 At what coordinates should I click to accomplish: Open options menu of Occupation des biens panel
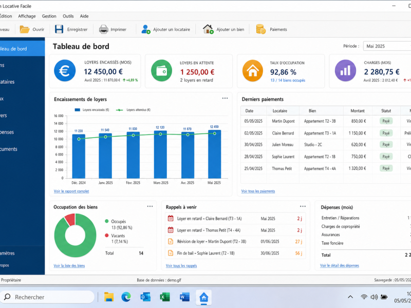tap(150, 206)
